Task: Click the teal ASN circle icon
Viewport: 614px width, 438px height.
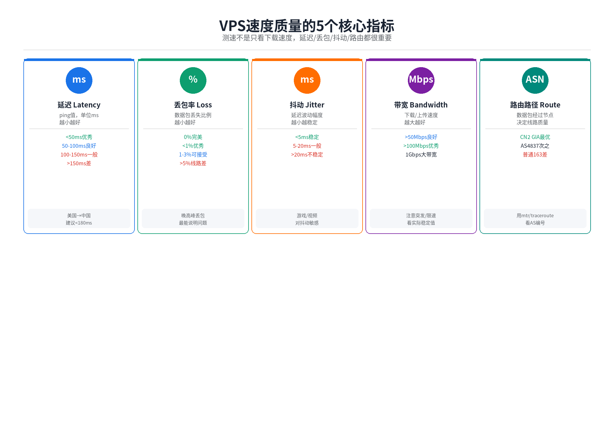Action: 535,80
